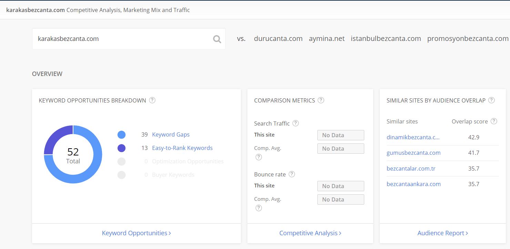Click Bounce rate Comp. Avg. No Data box

[x=341, y=199]
